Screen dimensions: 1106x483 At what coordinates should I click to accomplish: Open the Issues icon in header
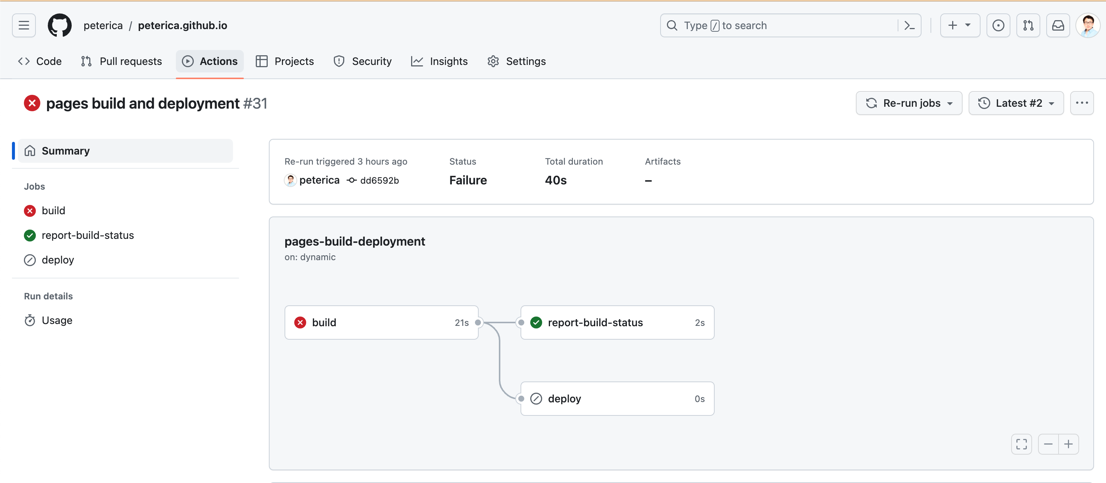coord(998,25)
